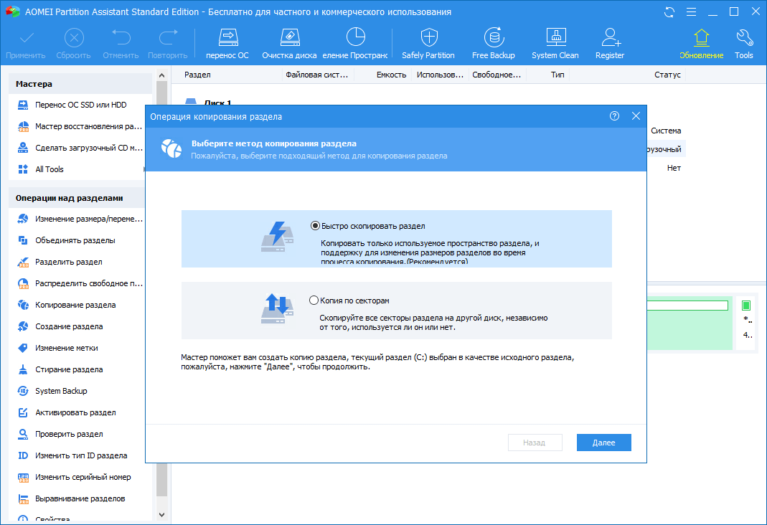Viewport: 767px width, 525px height.
Task: Click the Использовано column header
Action: [440, 75]
